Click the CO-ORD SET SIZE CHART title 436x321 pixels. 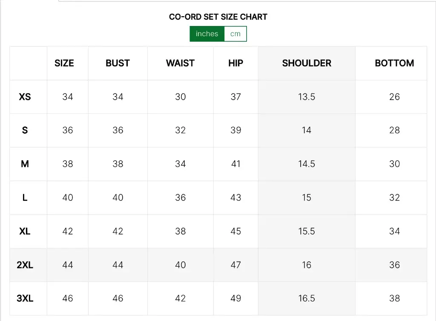click(x=218, y=17)
